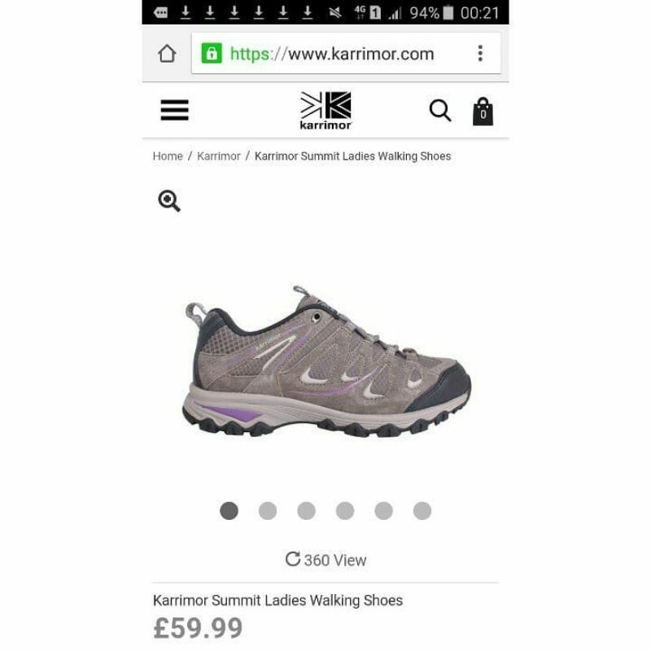Click the Karrimor logo
The width and height of the screenshot is (651, 651).
pos(325,111)
